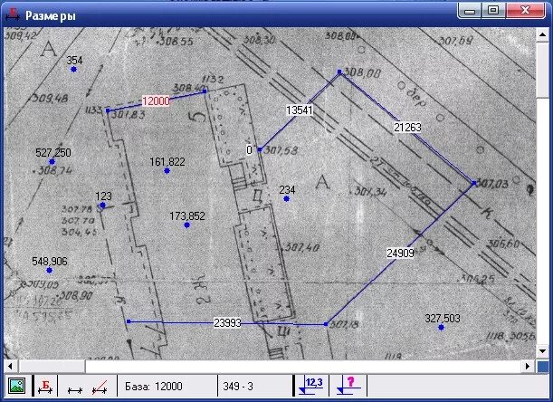Viewport: 553px width, 402px height.
Task: Click the blue point labeled 527,250
Action: [x=52, y=162]
